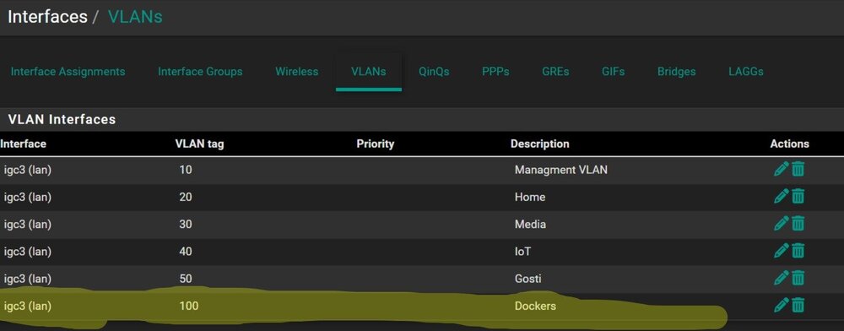The width and height of the screenshot is (844, 331).
Task: Click the VLAN tag column header
Action: click(200, 144)
